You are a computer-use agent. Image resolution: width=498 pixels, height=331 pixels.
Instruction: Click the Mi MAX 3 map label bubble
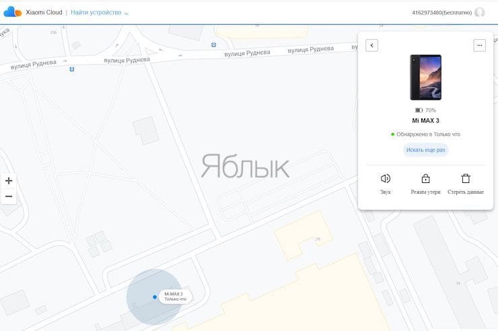coord(176,297)
